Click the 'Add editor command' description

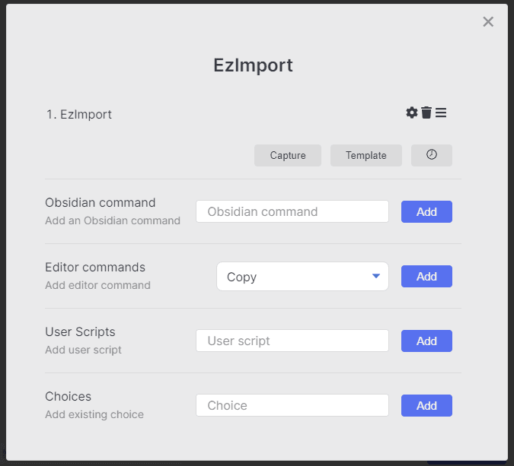97,285
